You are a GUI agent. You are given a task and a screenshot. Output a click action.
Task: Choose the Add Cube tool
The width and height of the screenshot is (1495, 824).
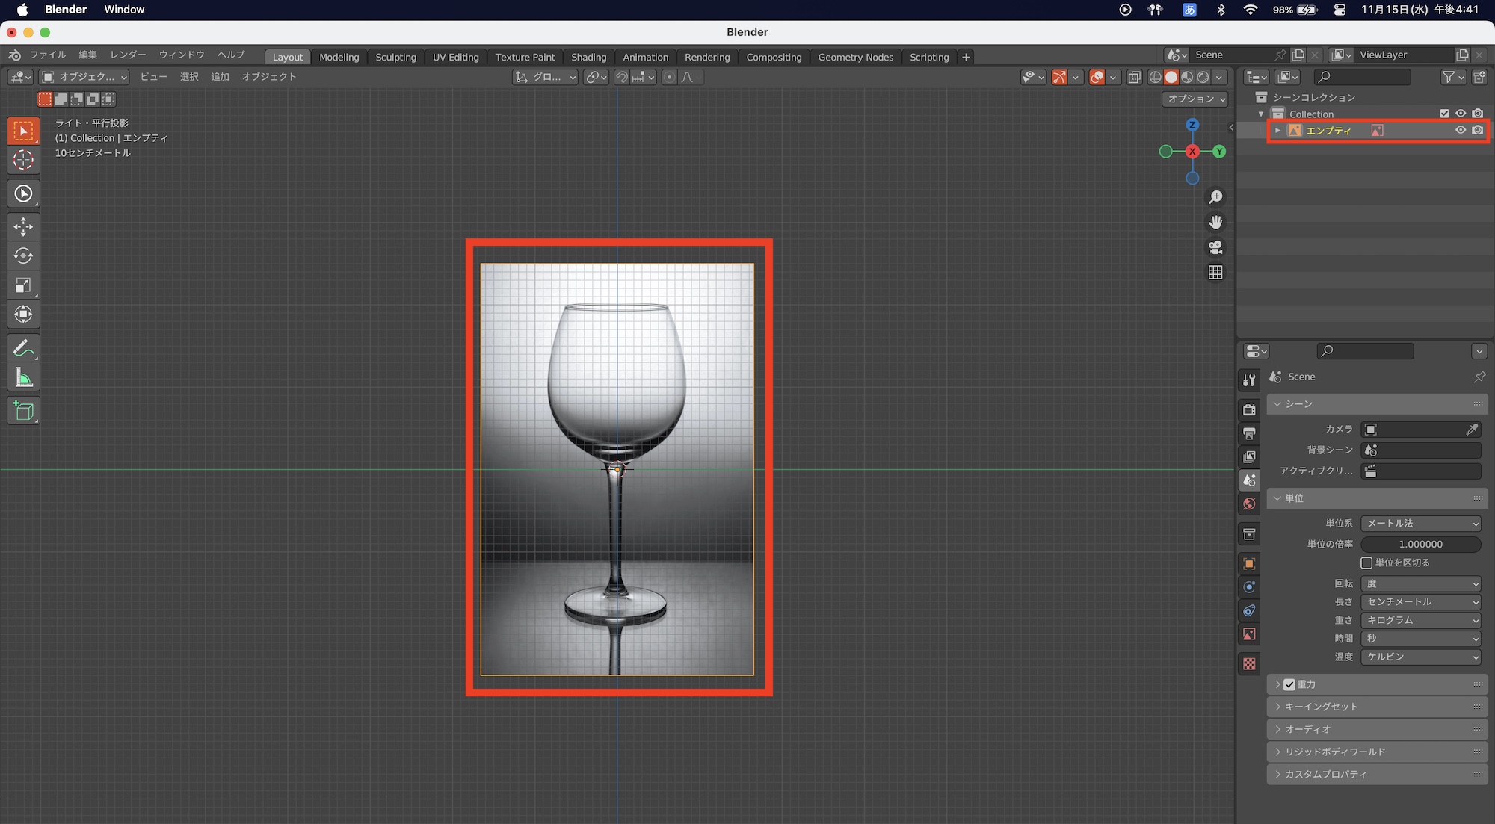pyautogui.click(x=23, y=410)
